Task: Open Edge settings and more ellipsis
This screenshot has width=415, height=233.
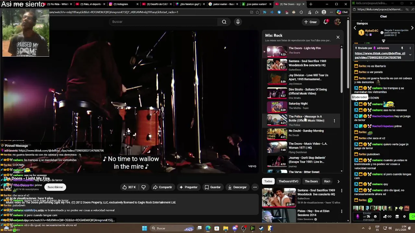Action: (x=331, y=12)
